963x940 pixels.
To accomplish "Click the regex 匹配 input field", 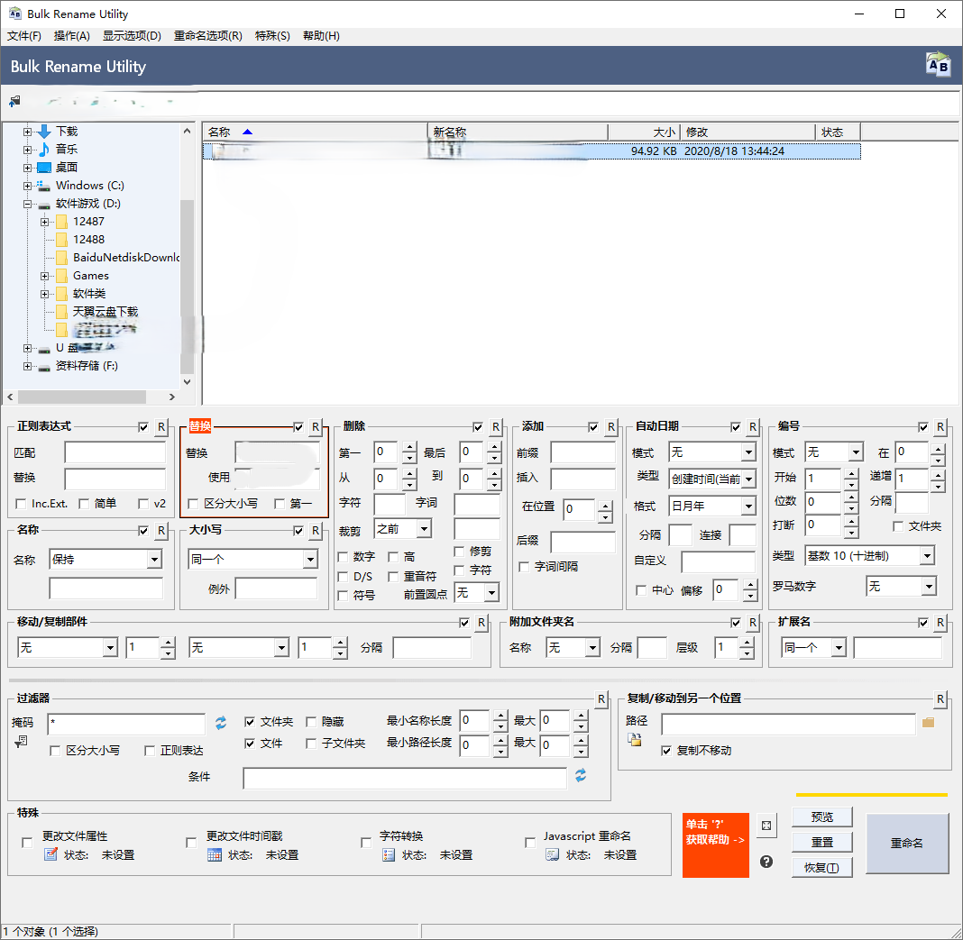I will (x=115, y=452).
